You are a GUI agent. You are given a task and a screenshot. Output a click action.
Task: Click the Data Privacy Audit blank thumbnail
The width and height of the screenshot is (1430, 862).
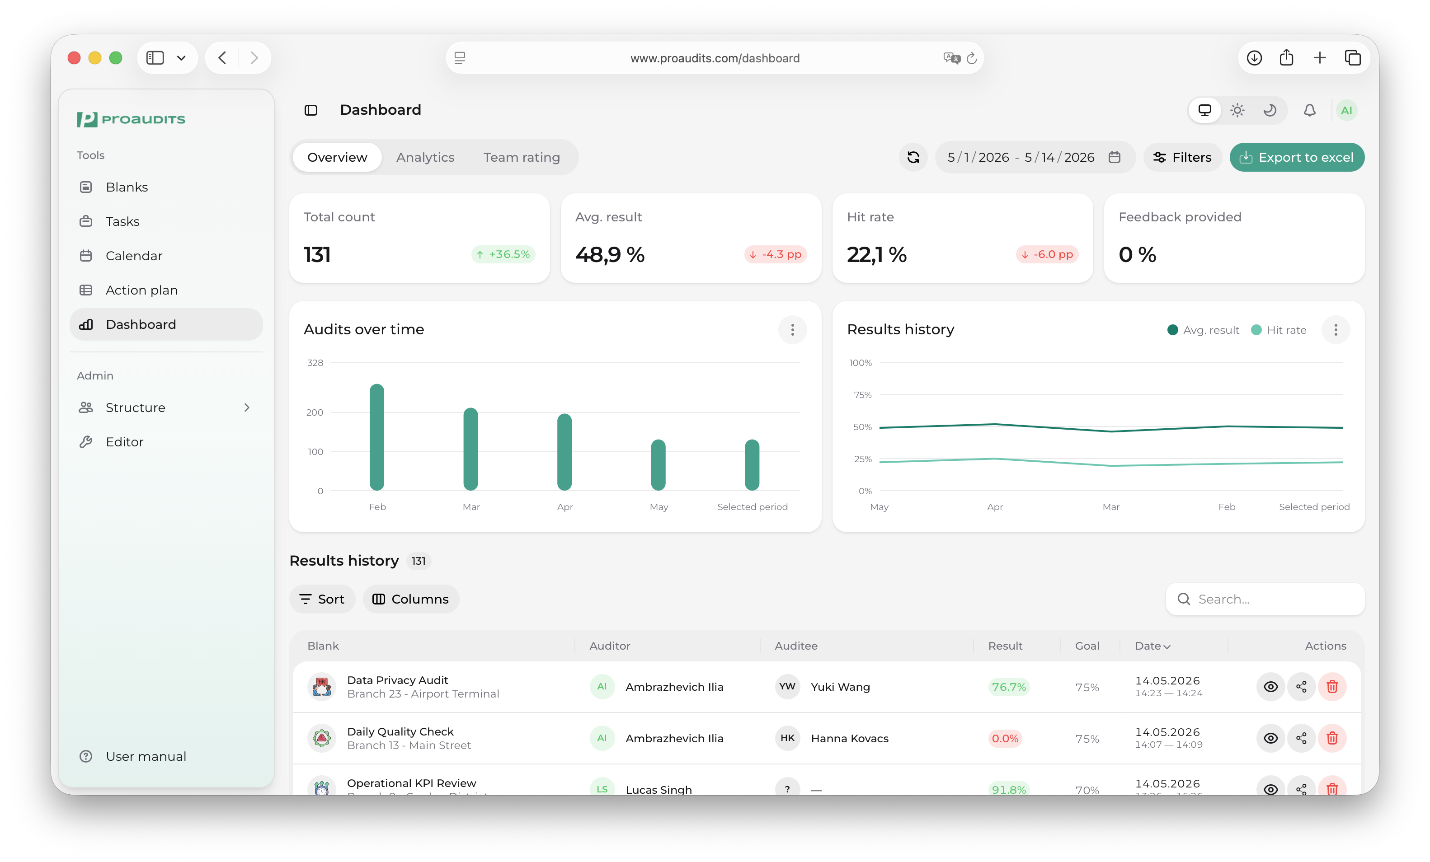click(x=321, y=687)
